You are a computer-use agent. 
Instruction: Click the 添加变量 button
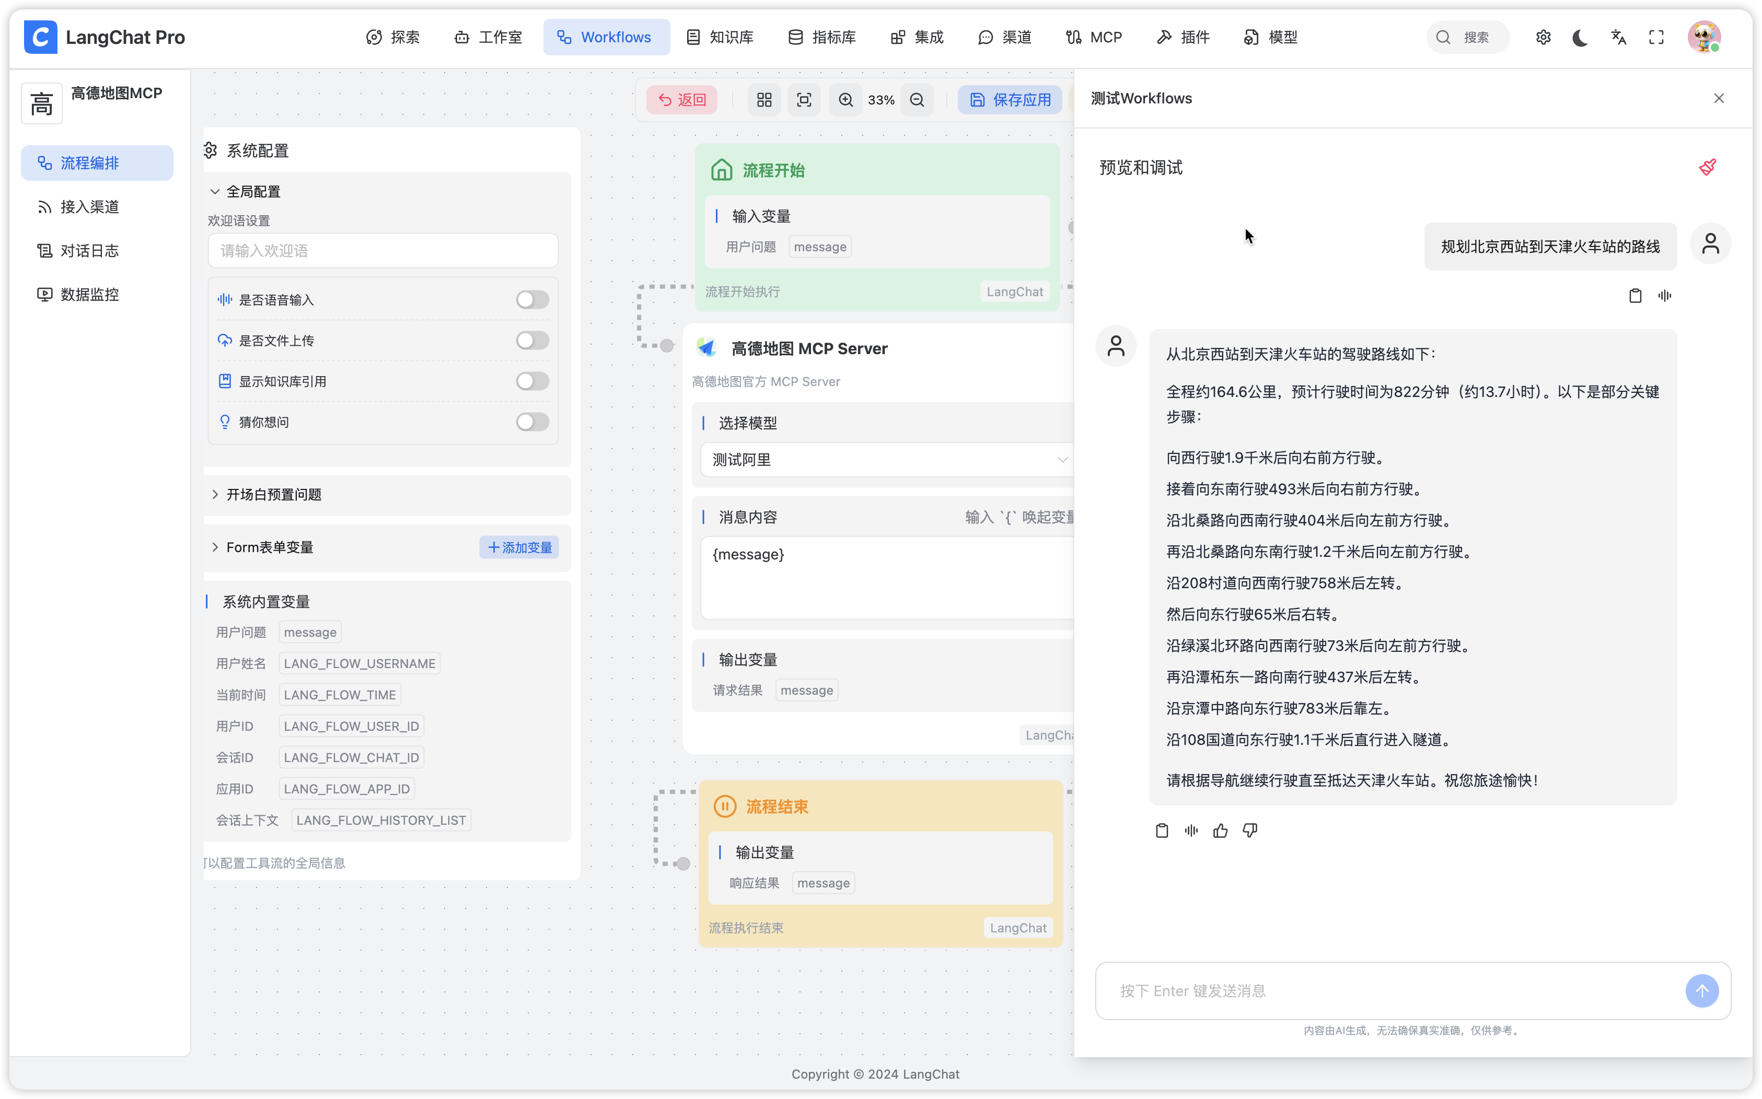click(x=519, y=547)
